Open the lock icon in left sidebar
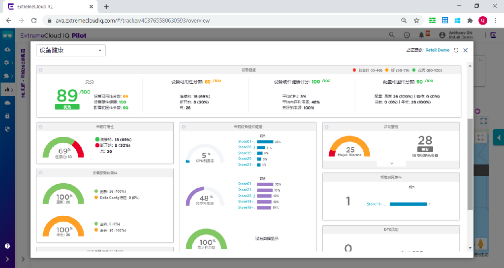 [x=7, y=116]
